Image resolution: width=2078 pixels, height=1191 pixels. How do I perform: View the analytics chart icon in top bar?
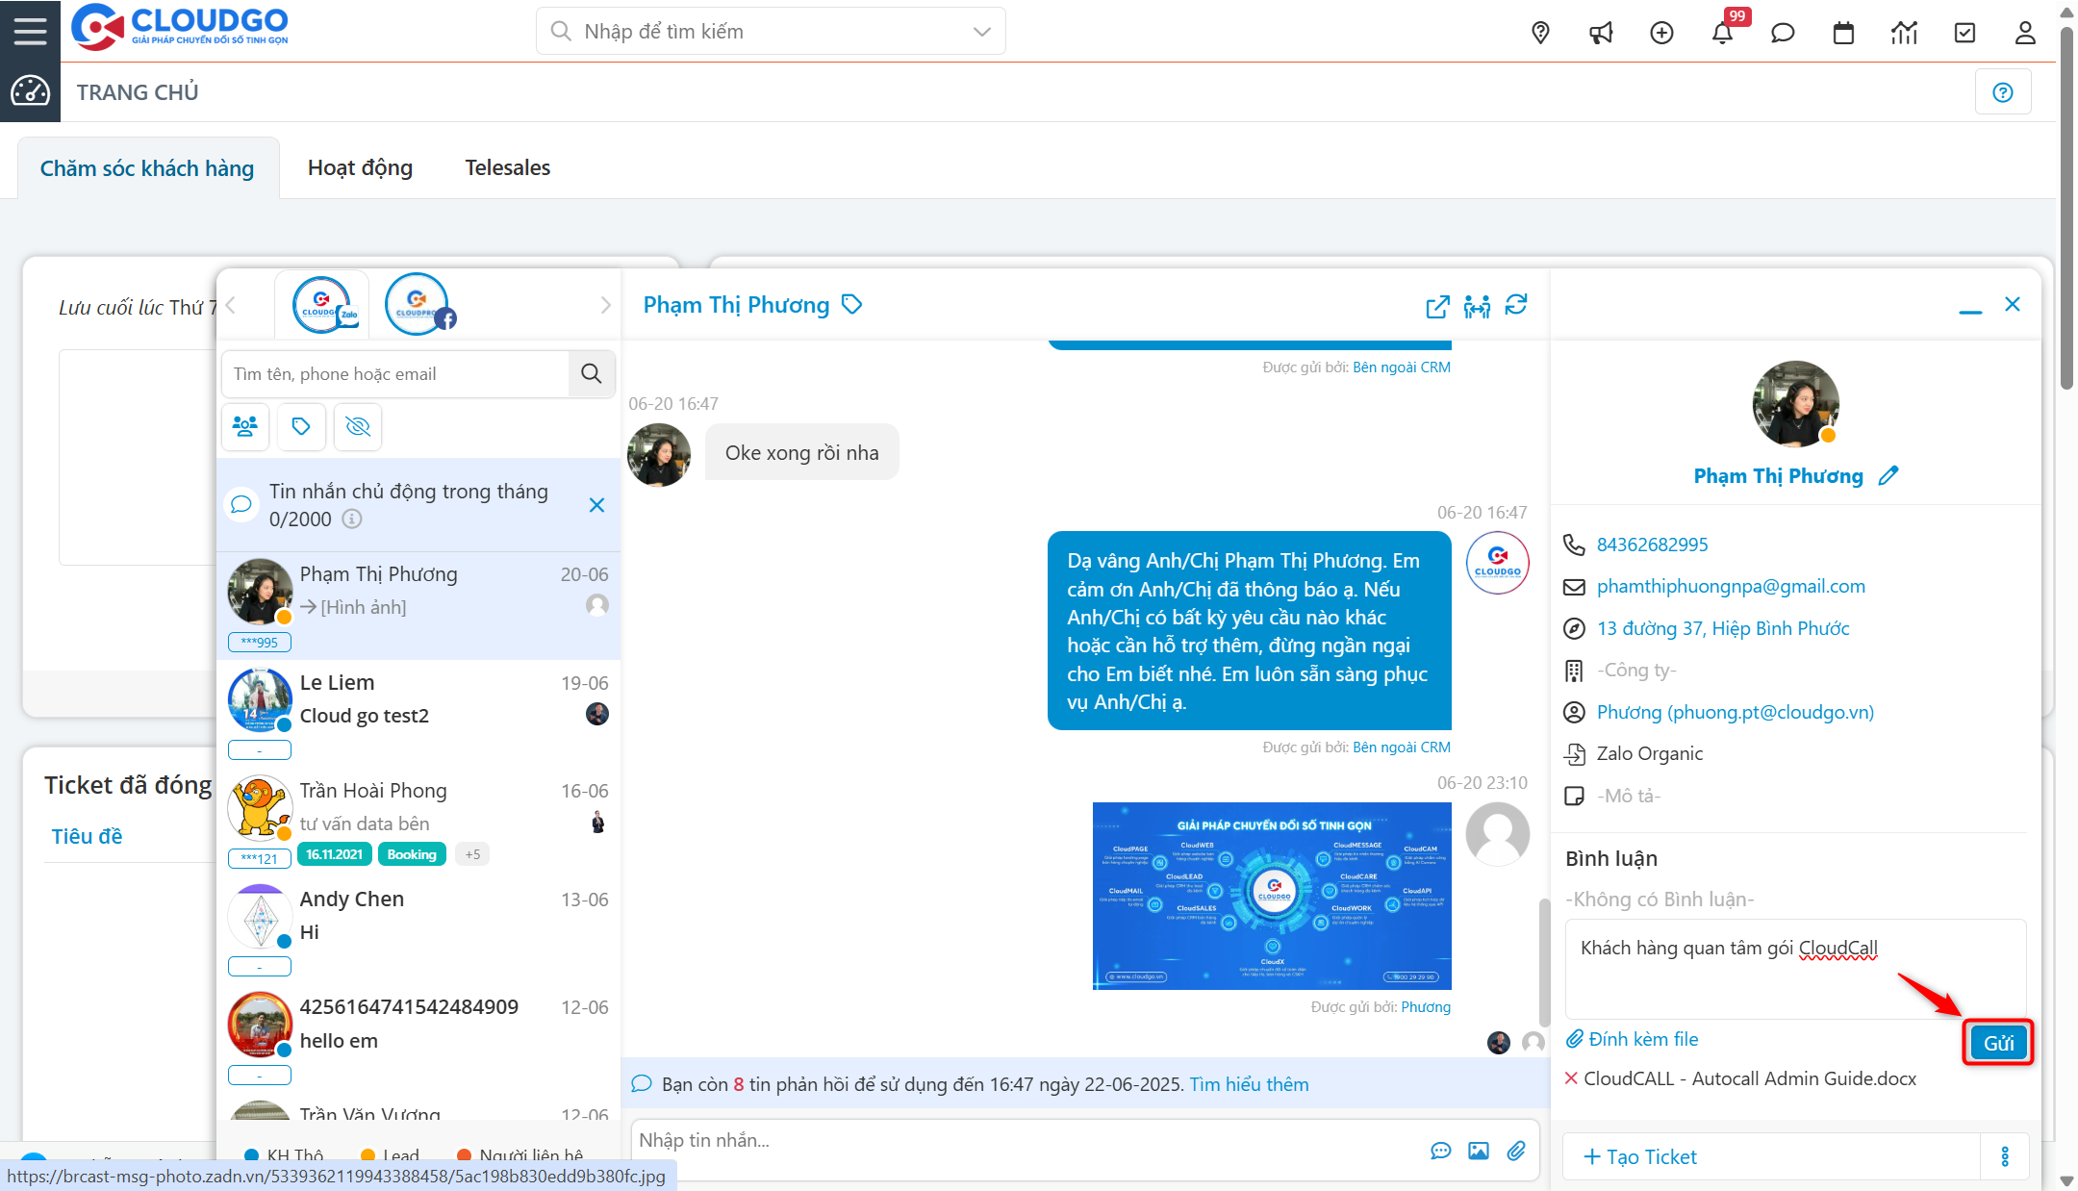(1905, 32)
